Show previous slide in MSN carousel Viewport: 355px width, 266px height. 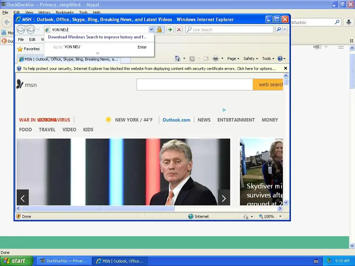[x=23, y=198]
